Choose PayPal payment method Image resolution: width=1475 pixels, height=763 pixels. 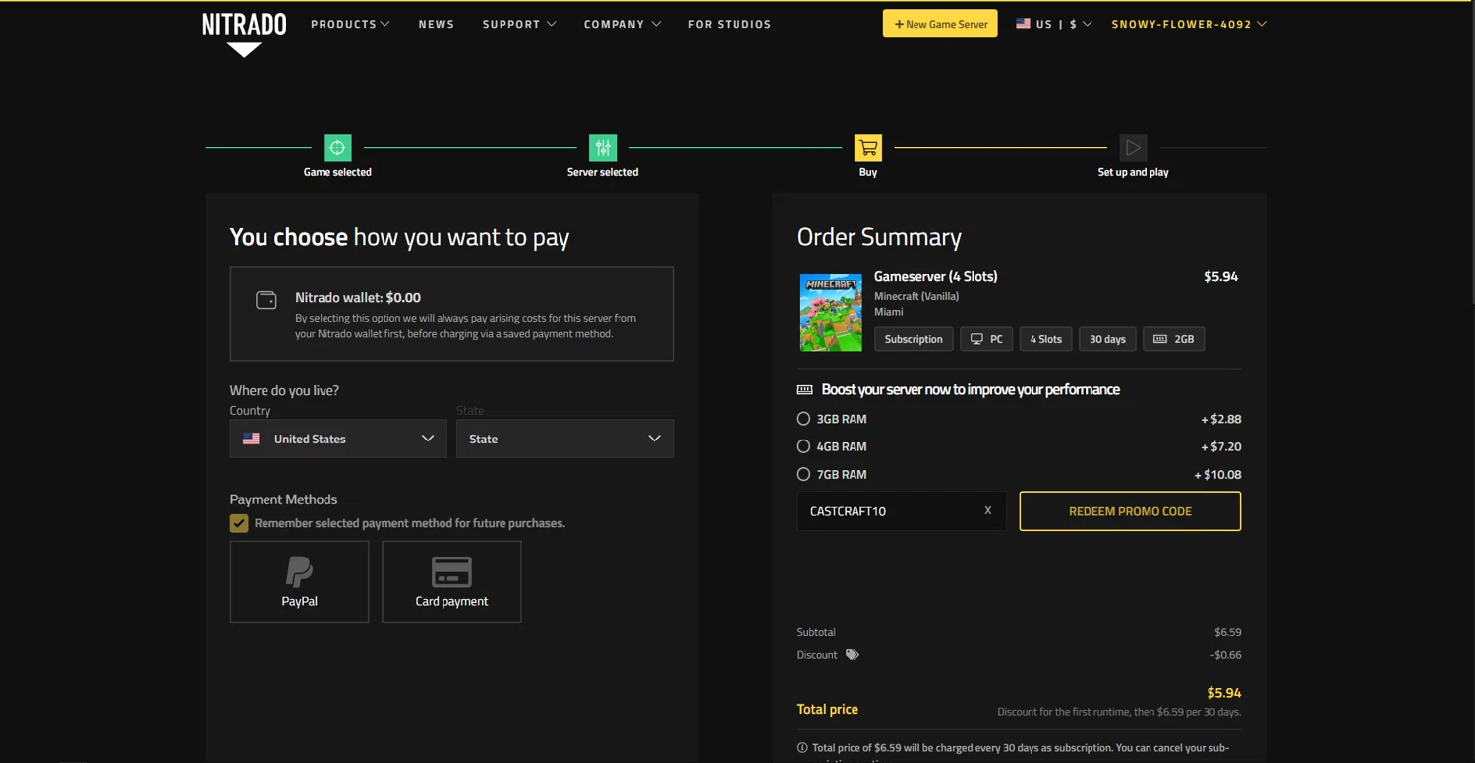pyautogui.click(x=299, y=581)
